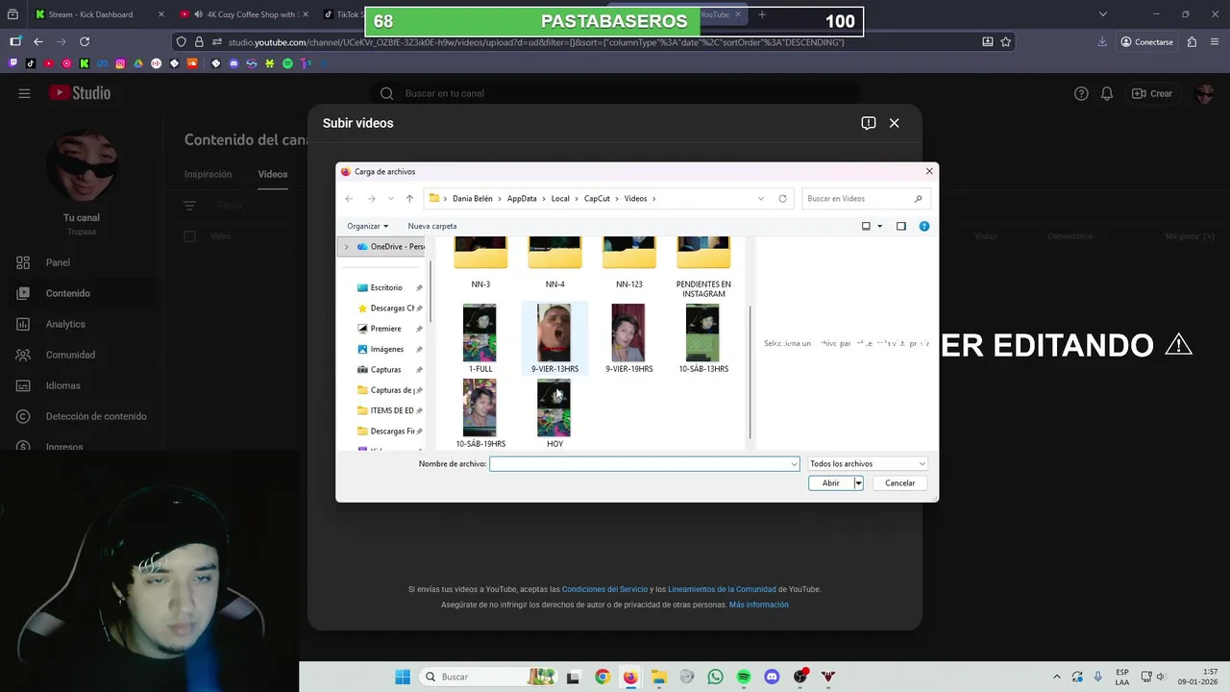The image size is (1230, 692).
Task: Click the Cancelar button
Action: tap(900, 483)
